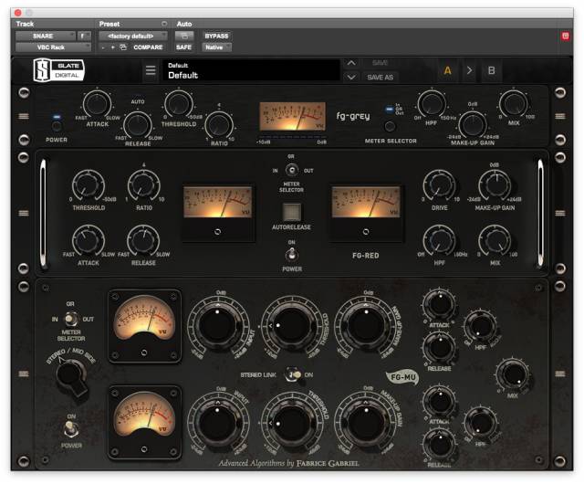
Task: Open the SNARE track selector dropdown
Action: [x=46, y=37]
